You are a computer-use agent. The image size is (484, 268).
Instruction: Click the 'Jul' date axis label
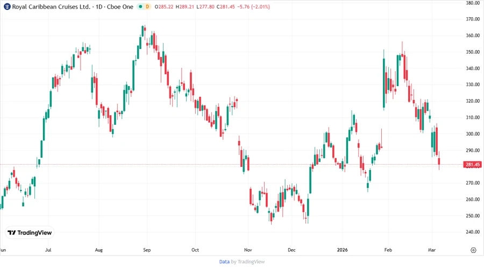click(x=48, y=250)
